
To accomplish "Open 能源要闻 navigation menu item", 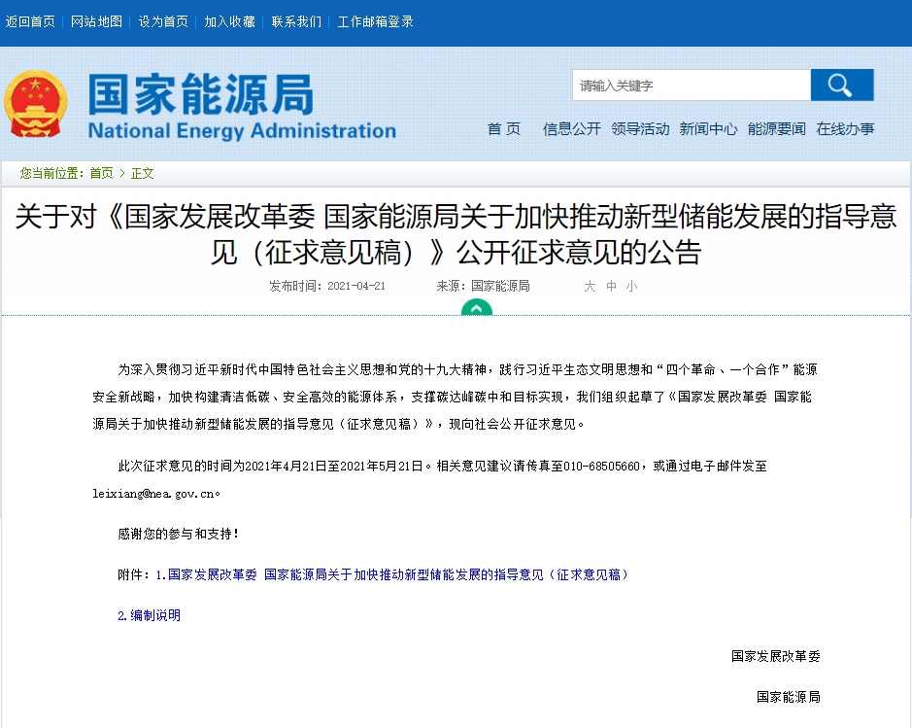I will (777, 128).
